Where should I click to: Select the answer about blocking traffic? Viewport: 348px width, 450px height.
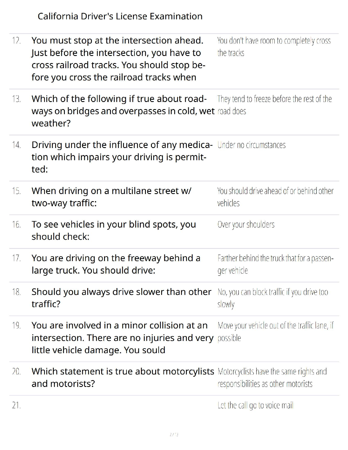point(272,298)
